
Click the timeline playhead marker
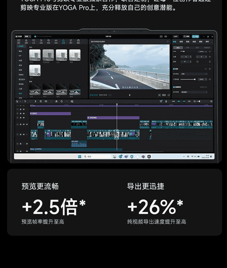117,104
